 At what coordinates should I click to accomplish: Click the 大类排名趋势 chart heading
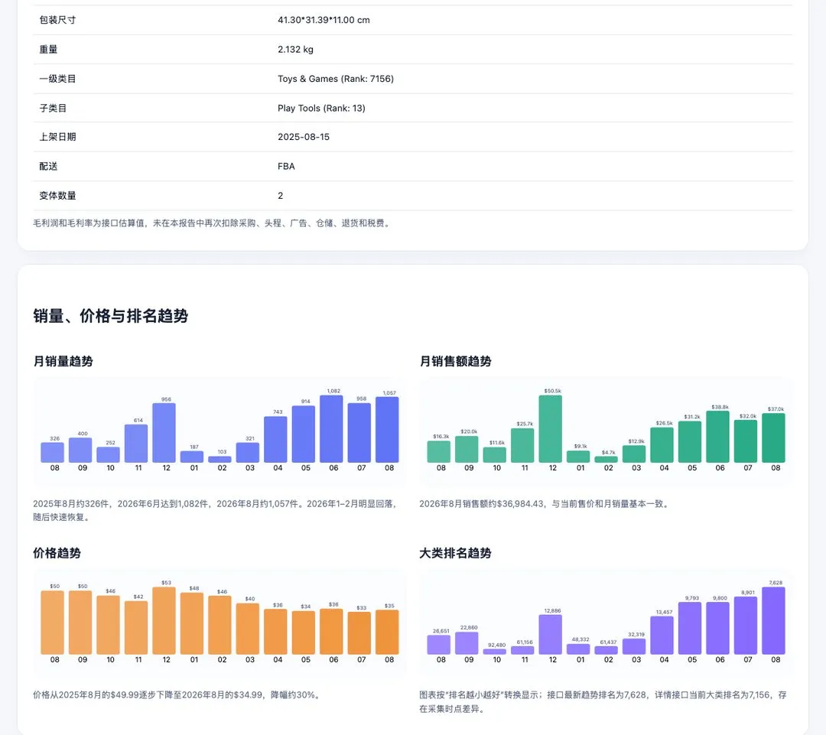click(x=455, y=553)
